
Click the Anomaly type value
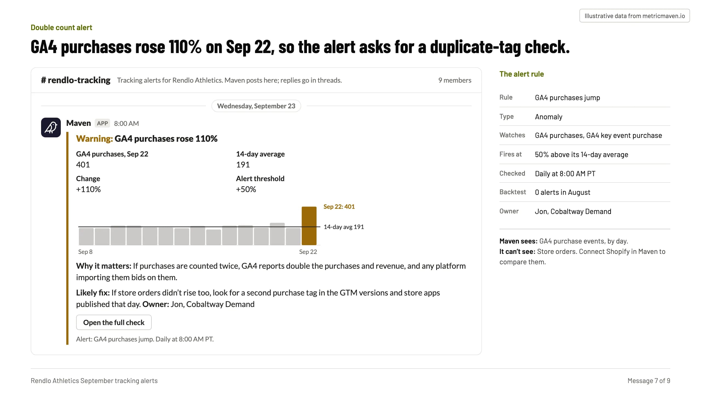[x=548, y=117]
